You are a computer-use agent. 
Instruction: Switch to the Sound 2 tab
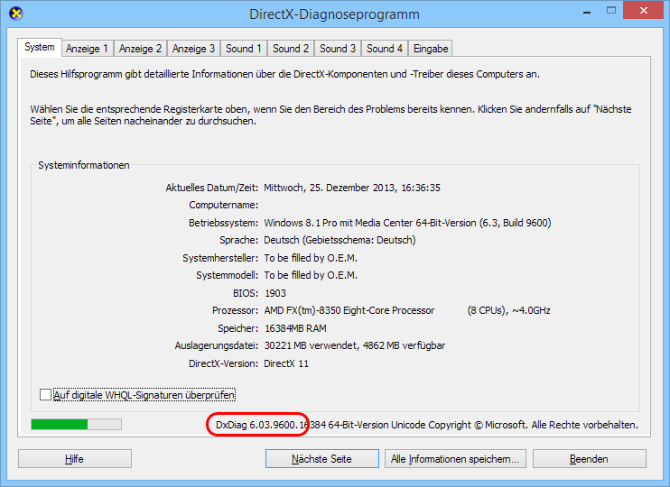coord(291,49)
